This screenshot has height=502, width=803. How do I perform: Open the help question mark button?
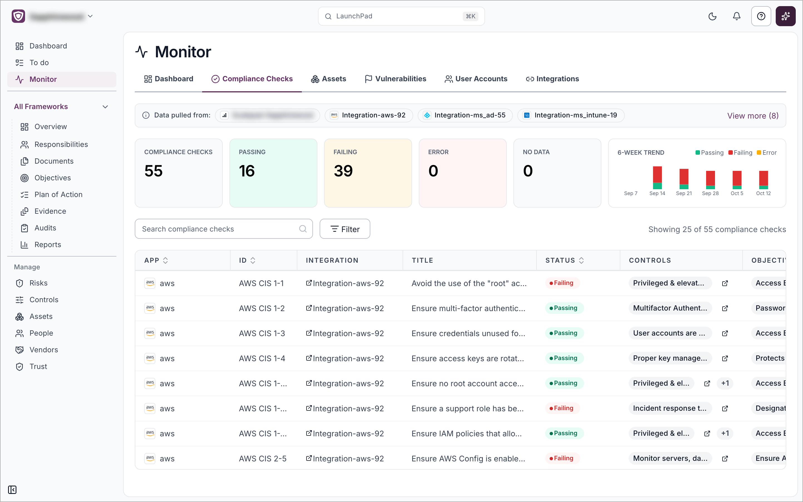(x=761, y=16)
